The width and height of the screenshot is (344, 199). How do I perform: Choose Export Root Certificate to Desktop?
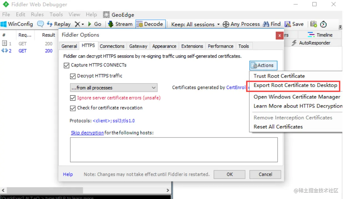pyautogui.click(x=295, y=85)
